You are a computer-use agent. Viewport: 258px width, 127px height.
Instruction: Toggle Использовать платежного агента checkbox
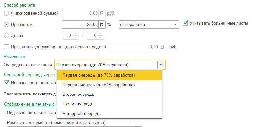click(x=6, y=83)
